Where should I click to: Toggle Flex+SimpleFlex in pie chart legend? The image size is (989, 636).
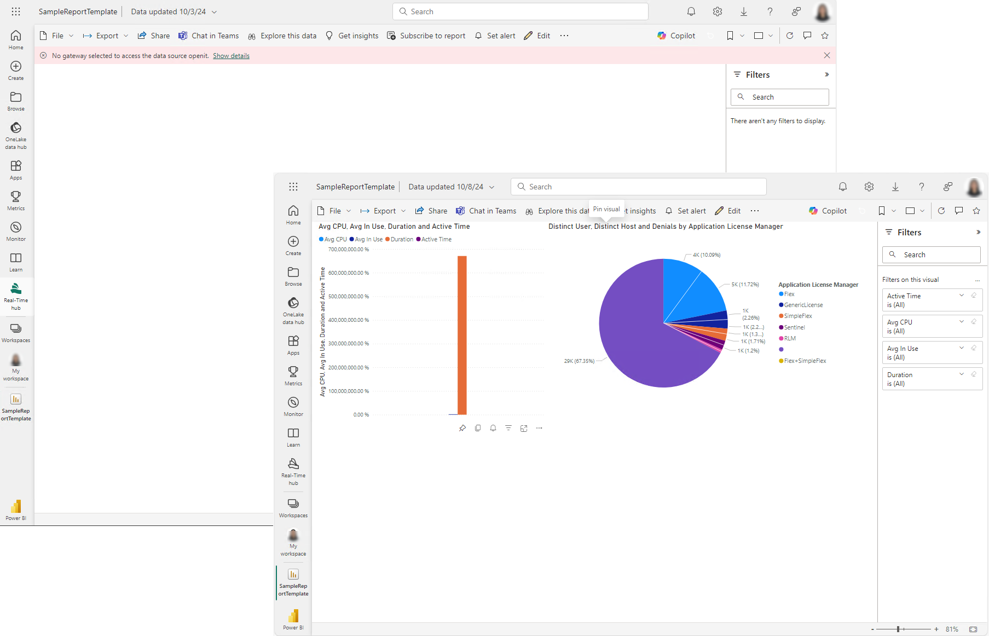(x=802, y=361)
